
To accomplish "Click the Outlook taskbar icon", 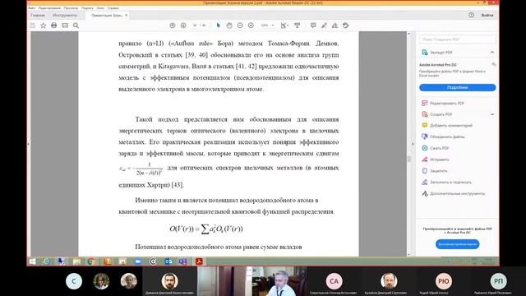I will point(168,261).
